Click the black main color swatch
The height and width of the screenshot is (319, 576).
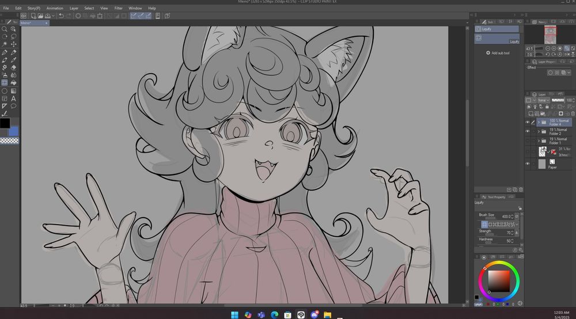click(x=5, y=123)
